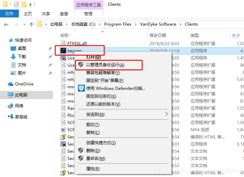
Task: Choose 打开(O) in the context menu
Action: click(x=123, y=57)
